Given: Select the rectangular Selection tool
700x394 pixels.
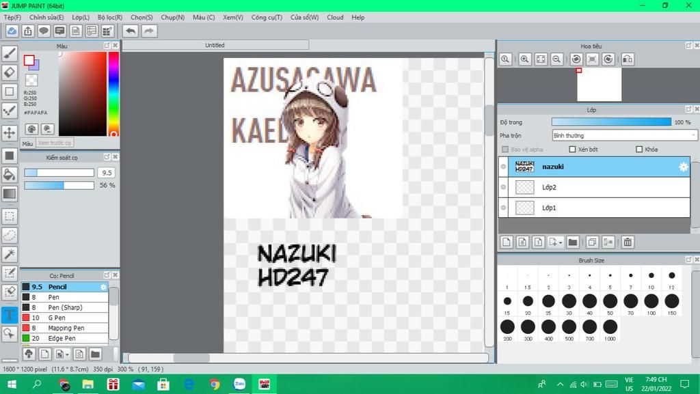Looking at the screenshot, I should (10, 216).
